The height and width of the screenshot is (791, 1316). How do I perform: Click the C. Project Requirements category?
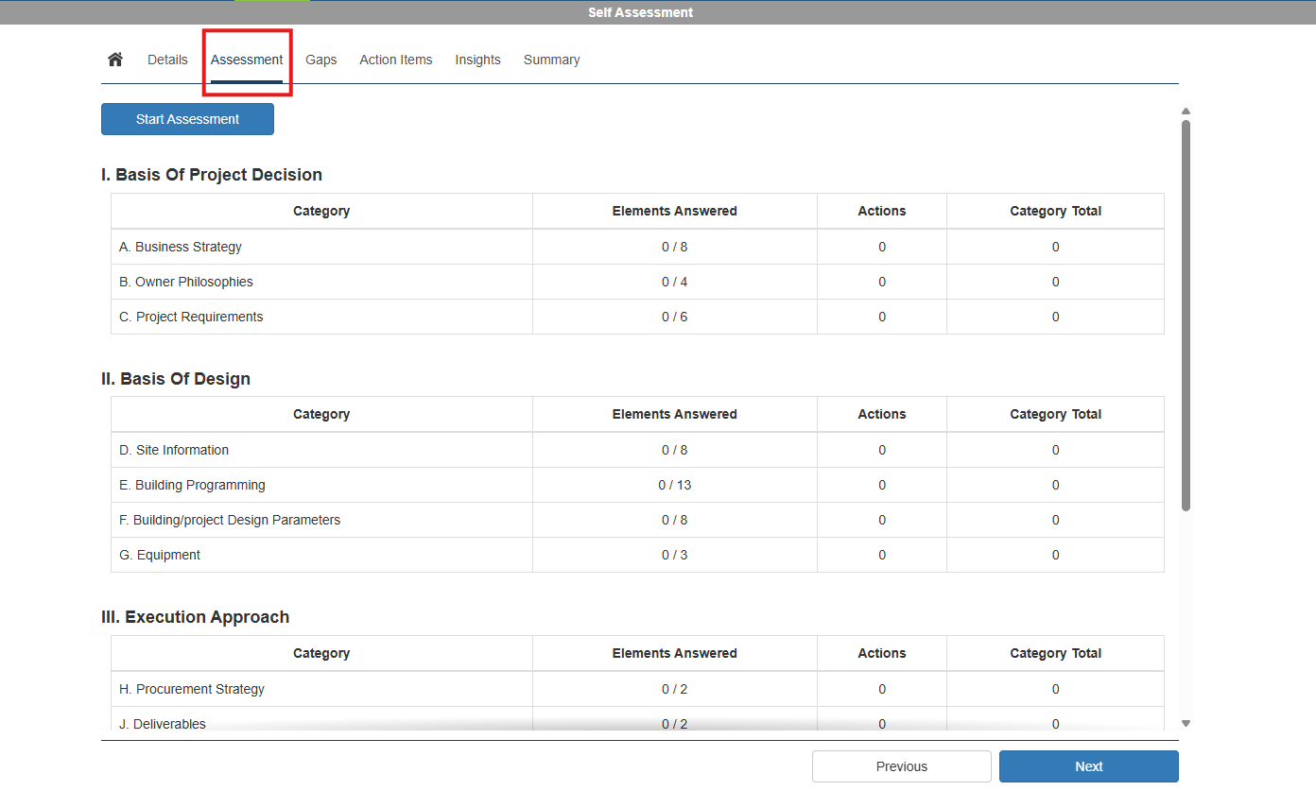(x=191, y=317)
